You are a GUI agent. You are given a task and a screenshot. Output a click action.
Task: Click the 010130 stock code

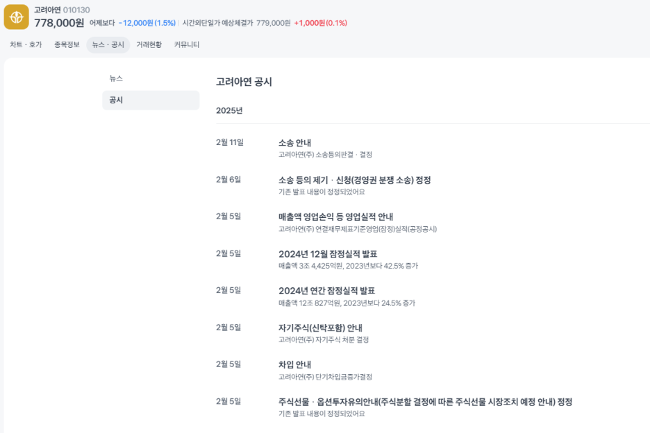(x=76, y=10)
